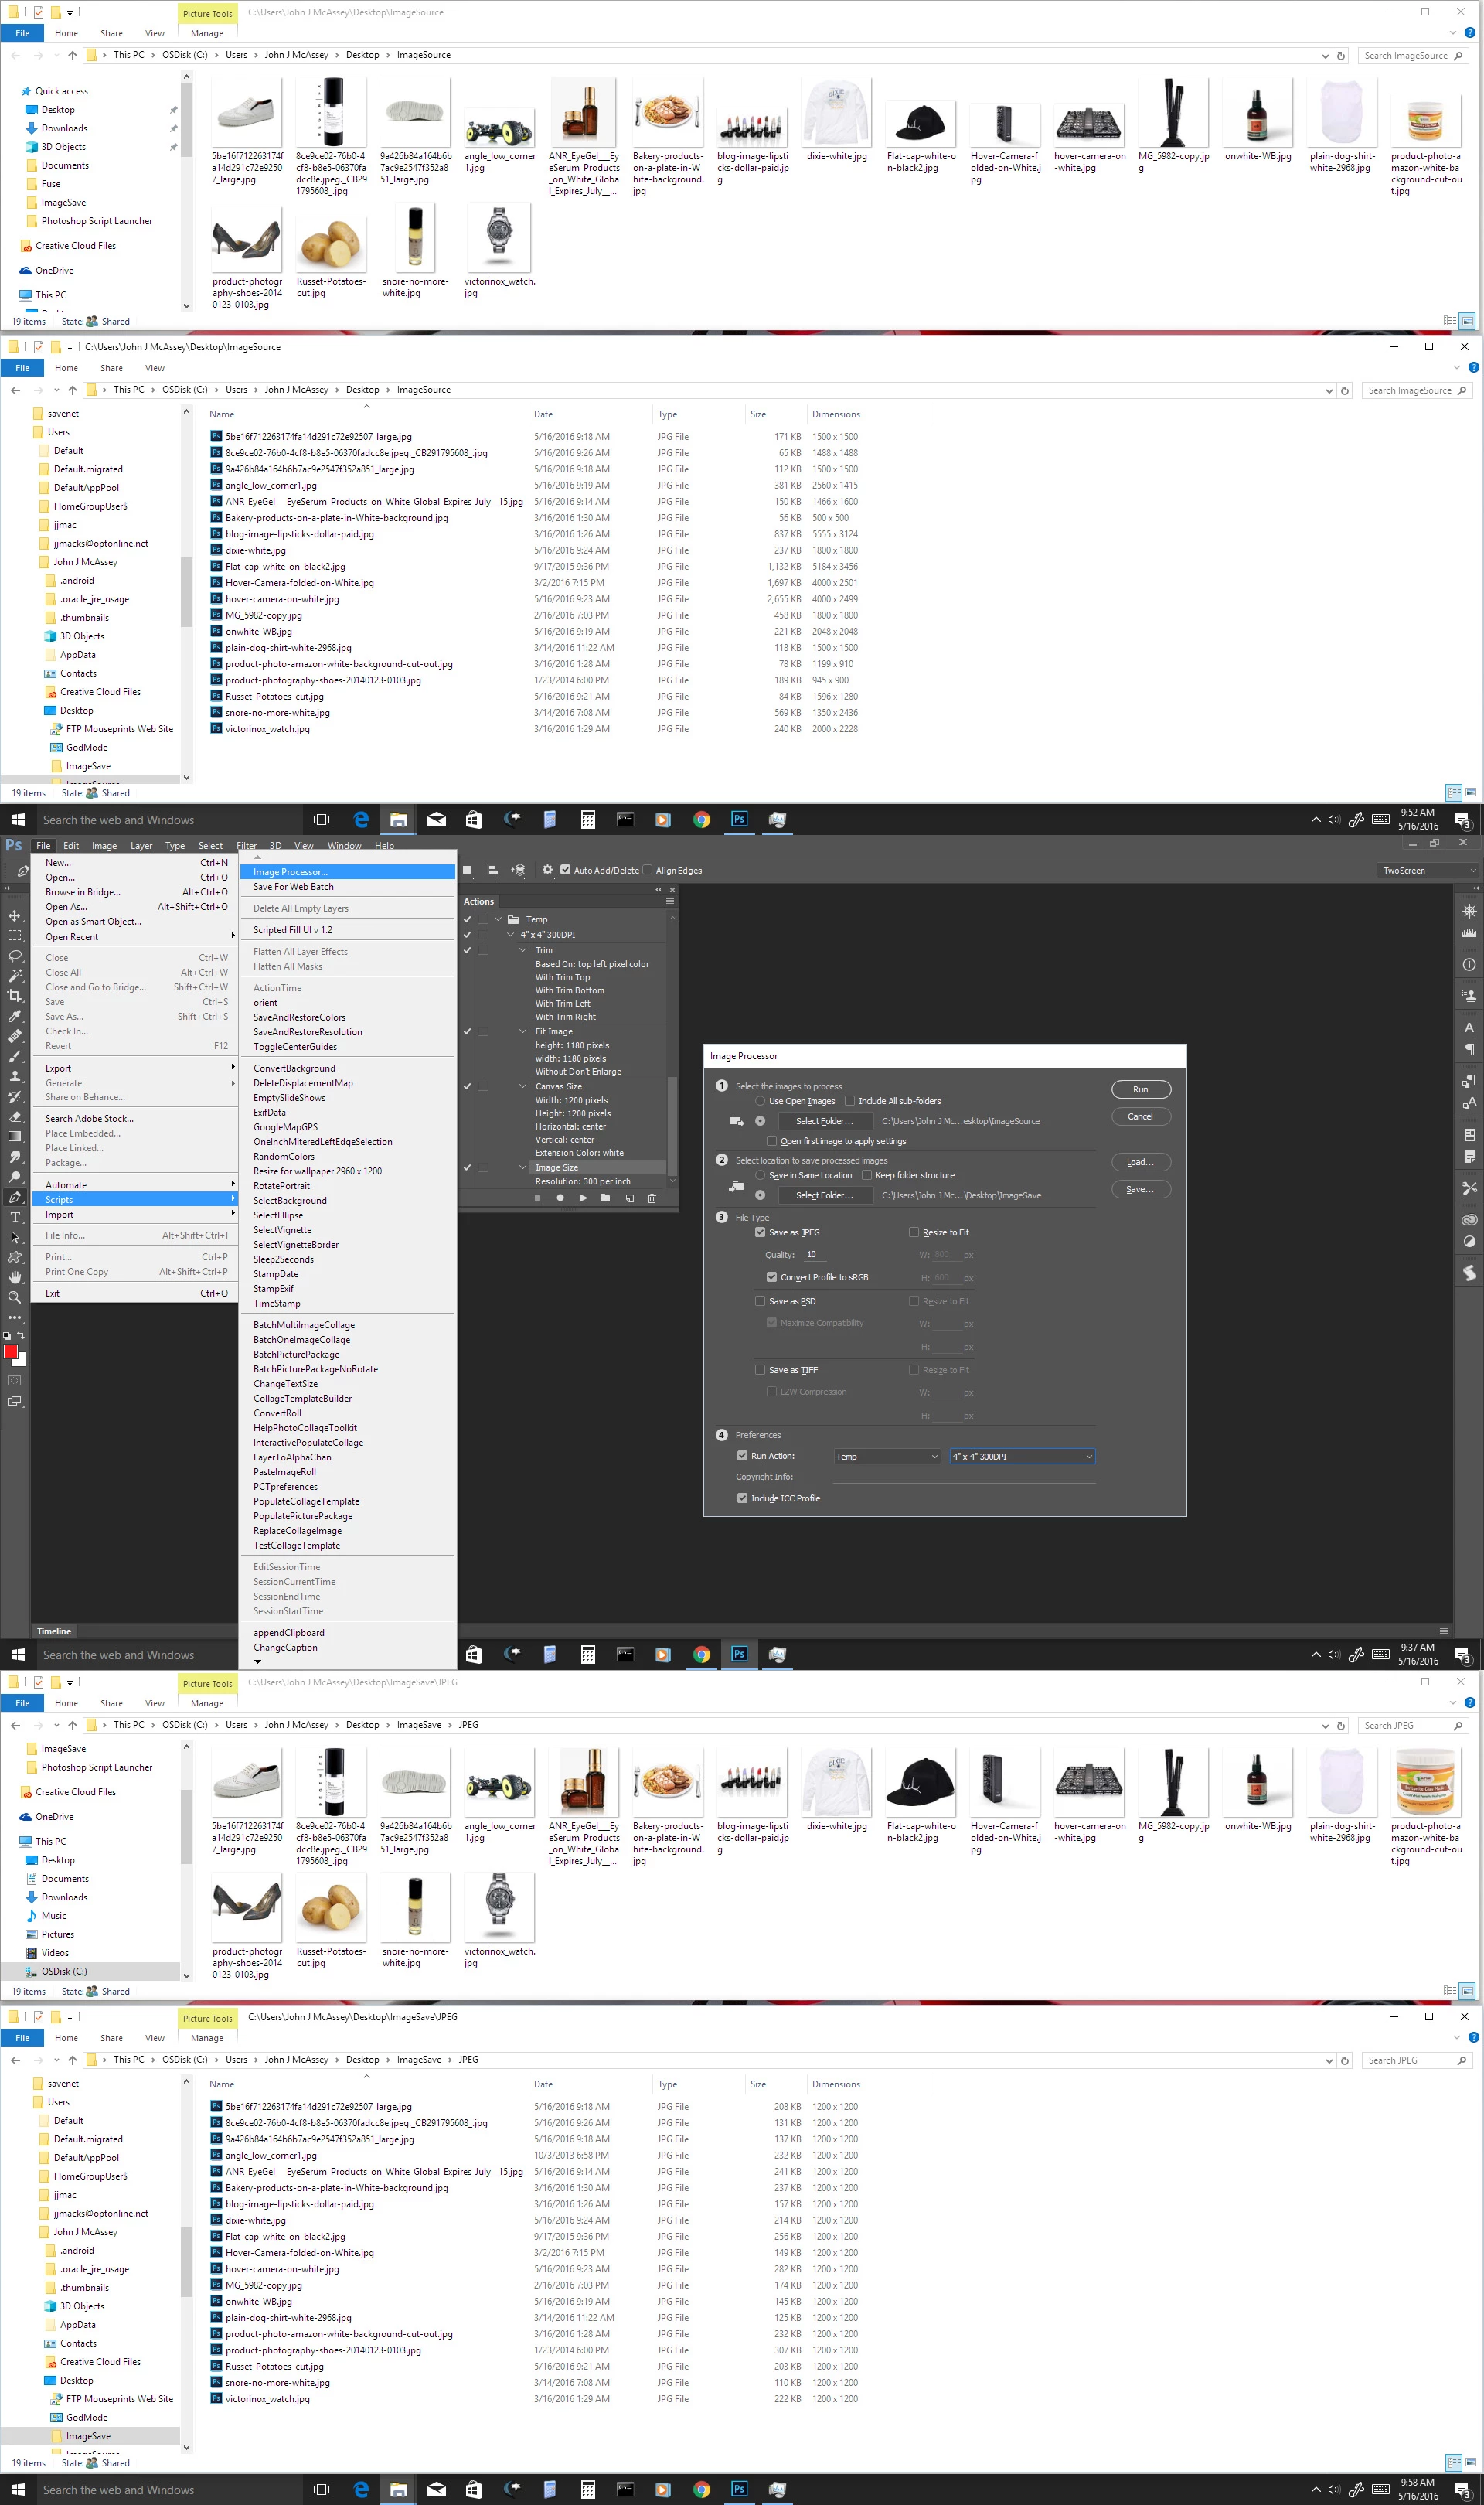Collapse the Canvas Size action step
Viewport: 1484px width, 2505px height.
(522, 1086)
